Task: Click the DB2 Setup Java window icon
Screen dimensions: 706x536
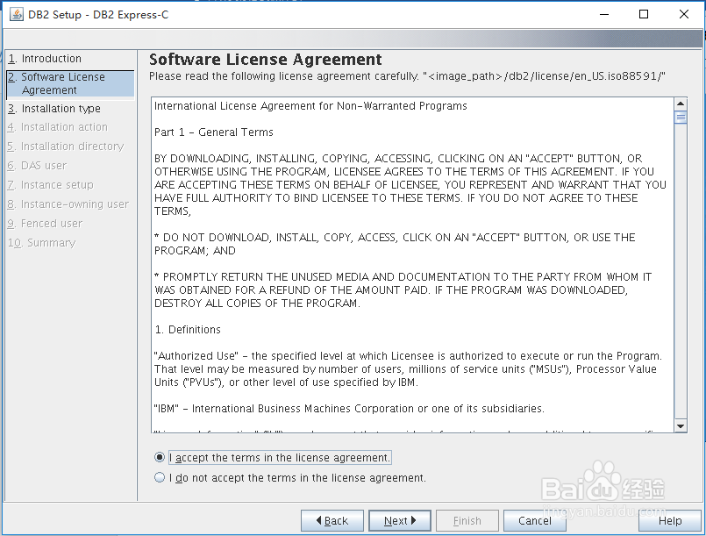Action: pyautogui.click(x=17, y=15)
